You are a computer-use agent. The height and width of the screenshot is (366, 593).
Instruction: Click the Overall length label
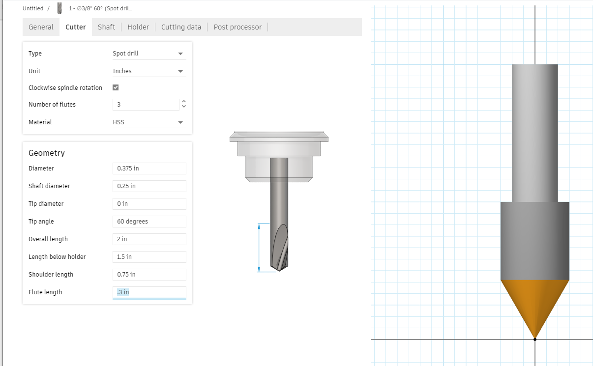(x=48, y=239)
